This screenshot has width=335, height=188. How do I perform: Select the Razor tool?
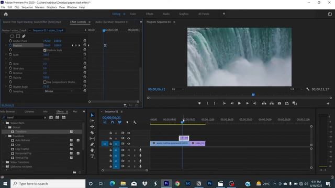92,133
